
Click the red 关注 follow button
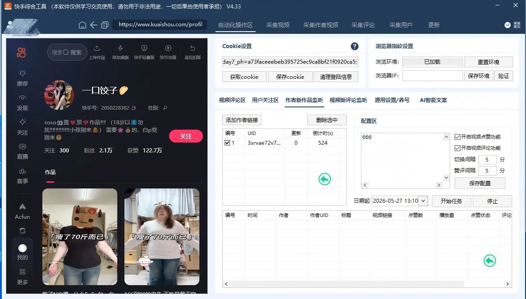point(186,136)
